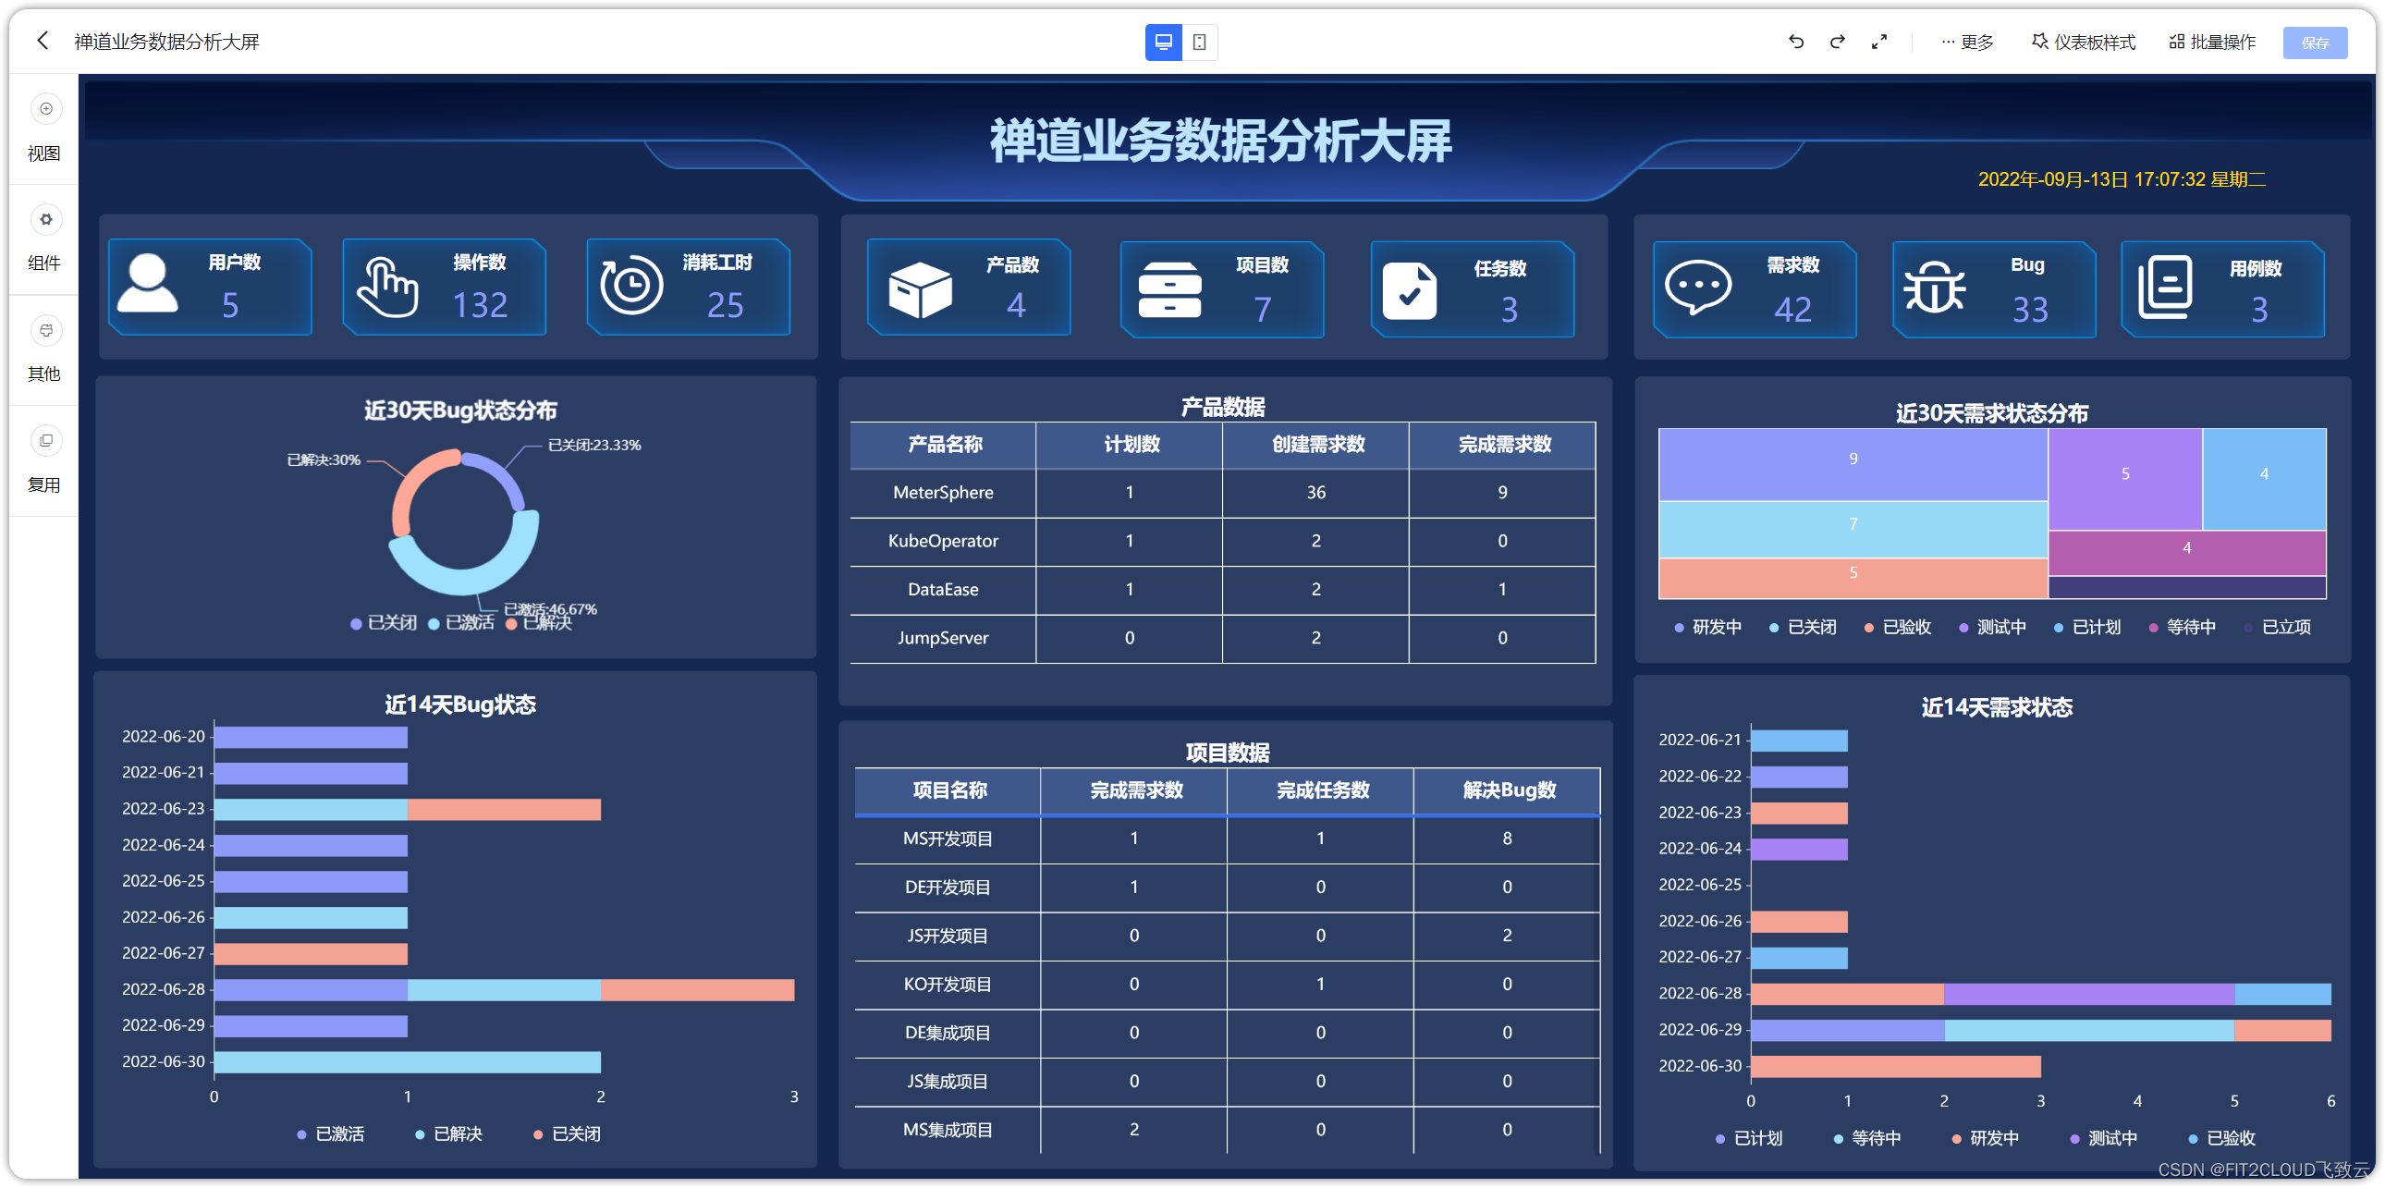The height and width of the screenshot is (1188, 2385).
Task: Undo the last dashboard change
Action: coord(1796,42)
